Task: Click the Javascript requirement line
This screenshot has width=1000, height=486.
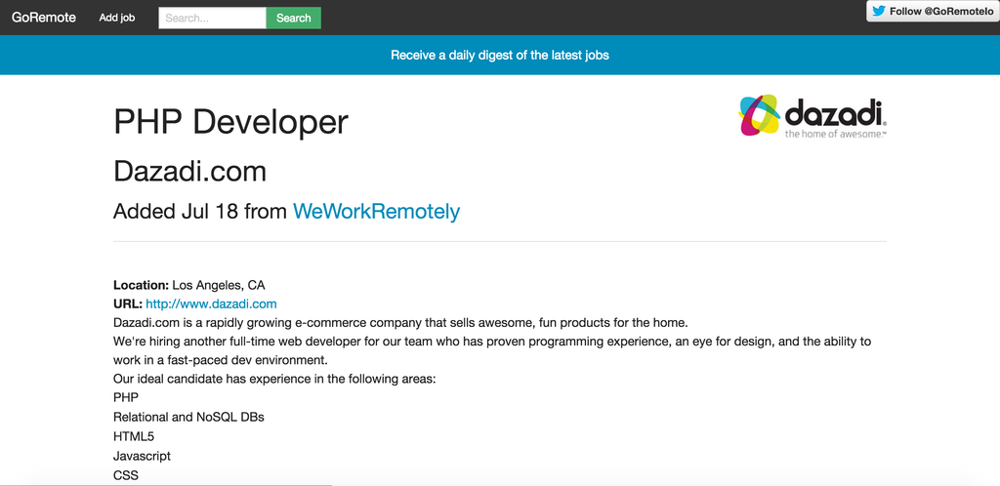Action: coord(142,456)
